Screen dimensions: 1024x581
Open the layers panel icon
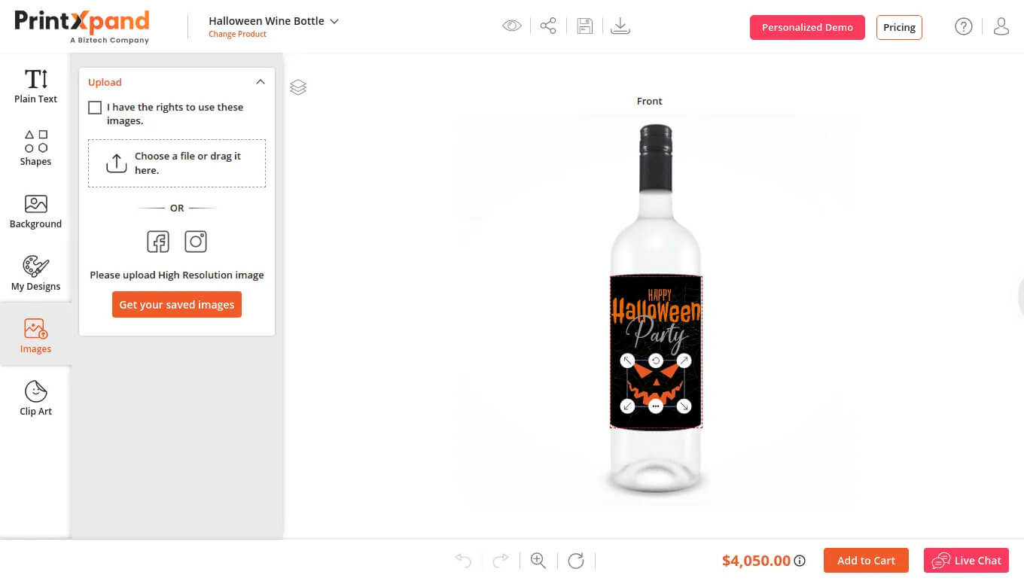(x=298, y=87)
